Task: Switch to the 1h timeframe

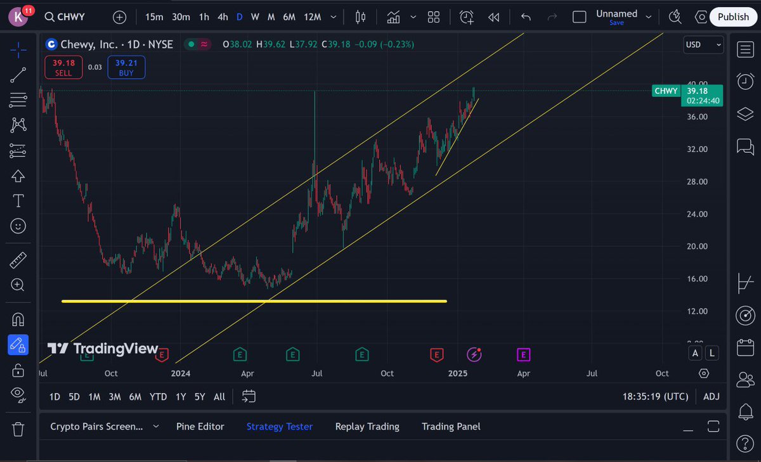Action: click(x=204, y=17)
